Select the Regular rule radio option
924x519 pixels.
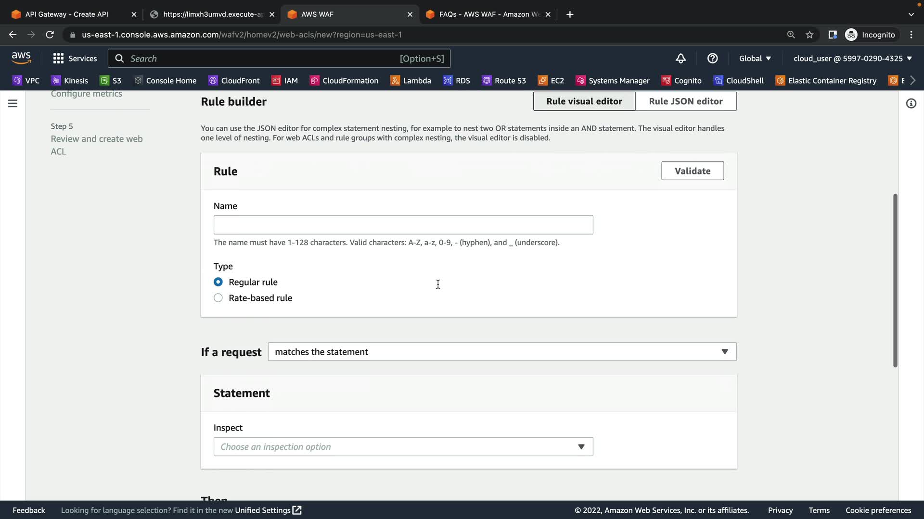tap(218, 282)
